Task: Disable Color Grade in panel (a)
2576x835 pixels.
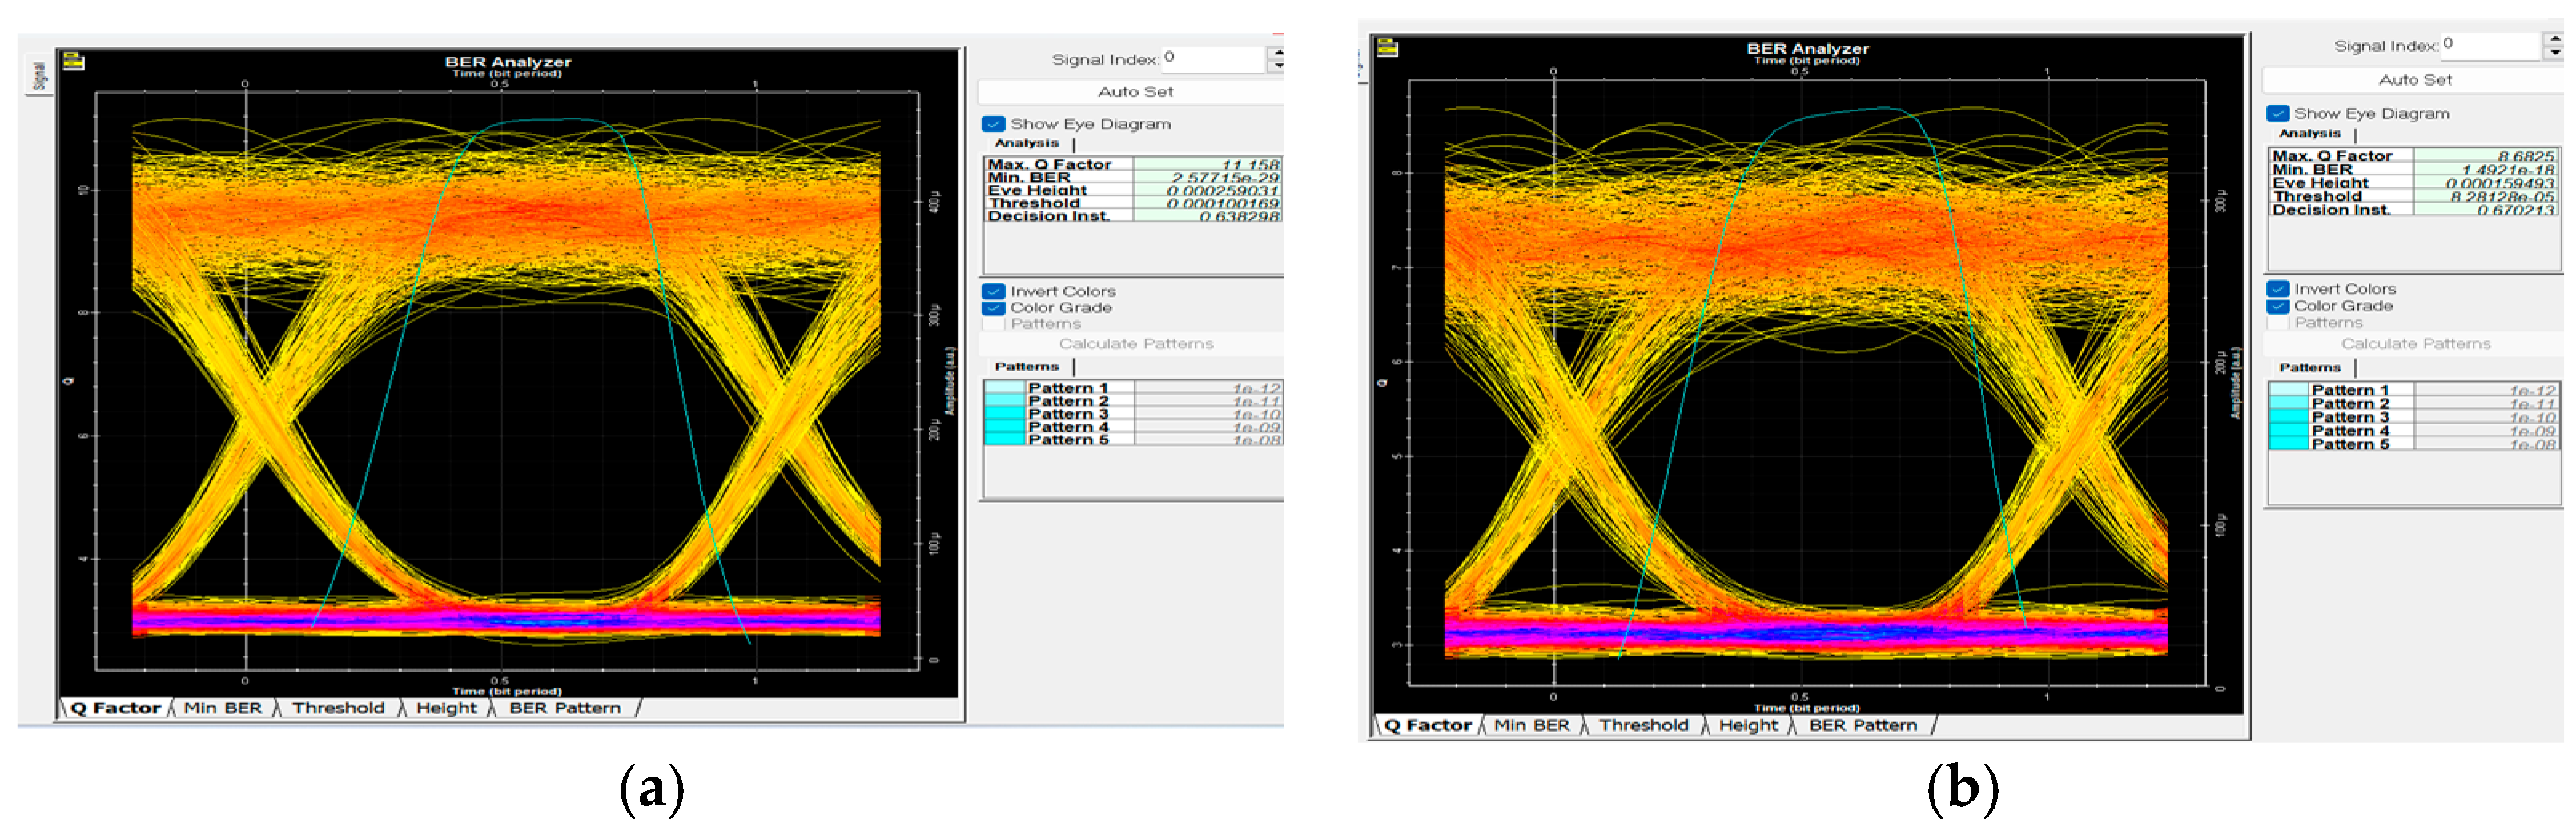Action: pos(993,308)
